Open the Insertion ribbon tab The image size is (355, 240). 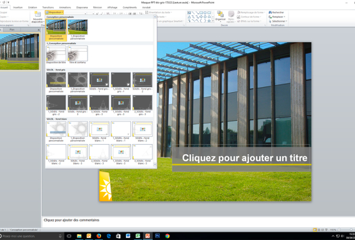pos(18,8)
